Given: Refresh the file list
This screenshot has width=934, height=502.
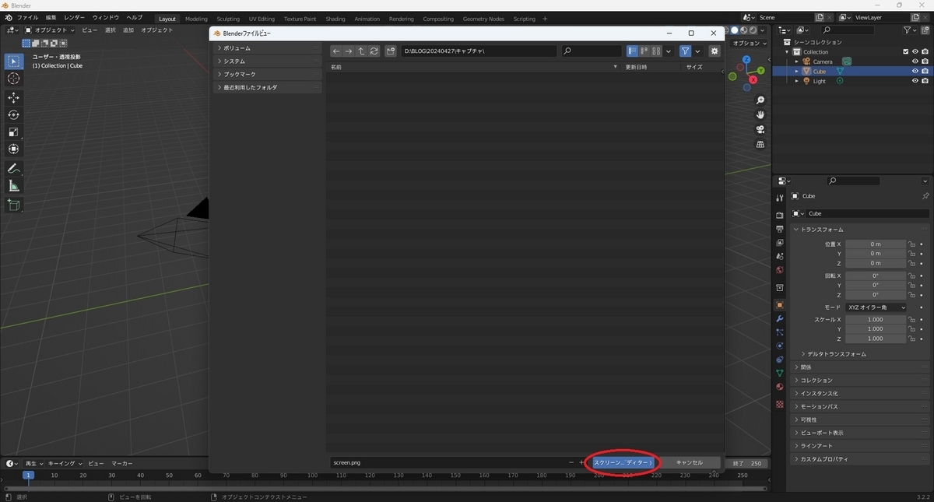Looking at the screenshot, I should click(374, 51).
